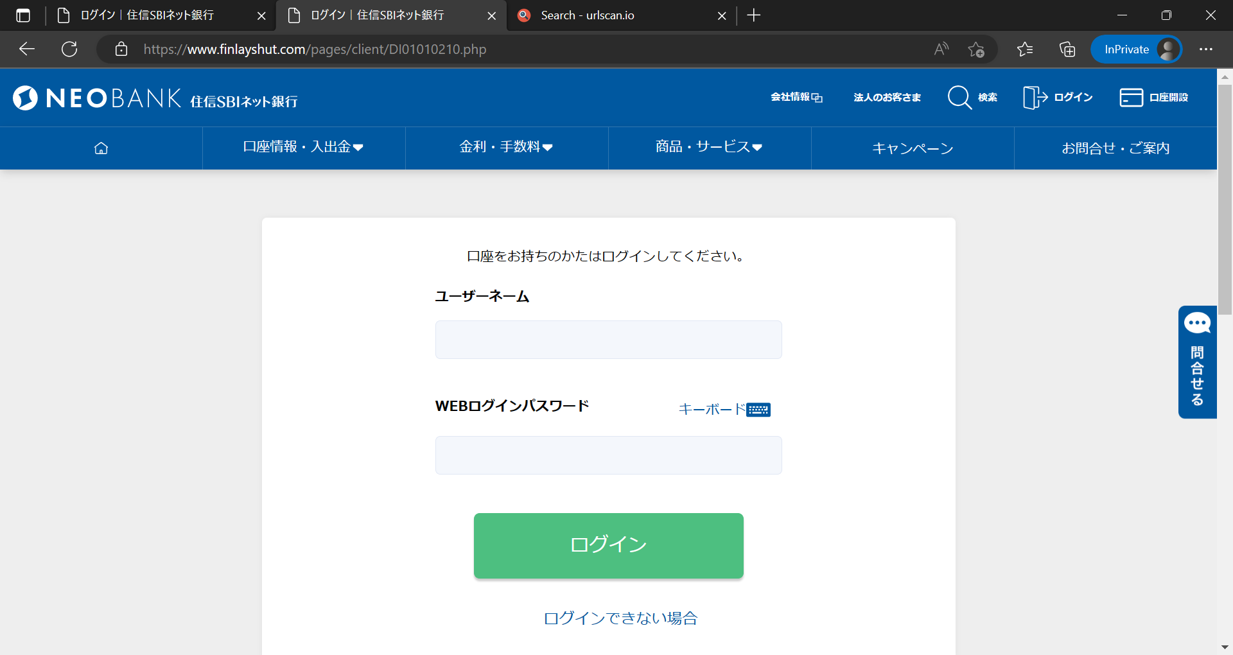
Task: Click the NEOBANK logo
Action: click(x=155, y=98)
